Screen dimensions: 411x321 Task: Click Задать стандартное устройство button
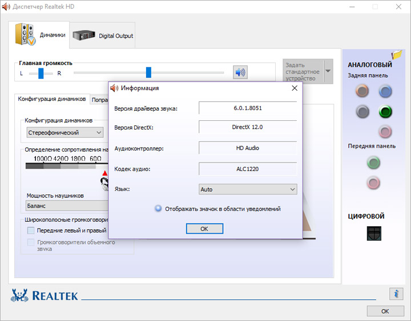pos(303,71)
